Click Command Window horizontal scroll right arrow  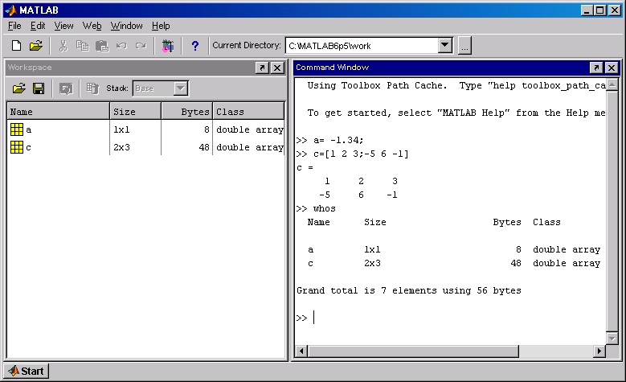[599, 351]
